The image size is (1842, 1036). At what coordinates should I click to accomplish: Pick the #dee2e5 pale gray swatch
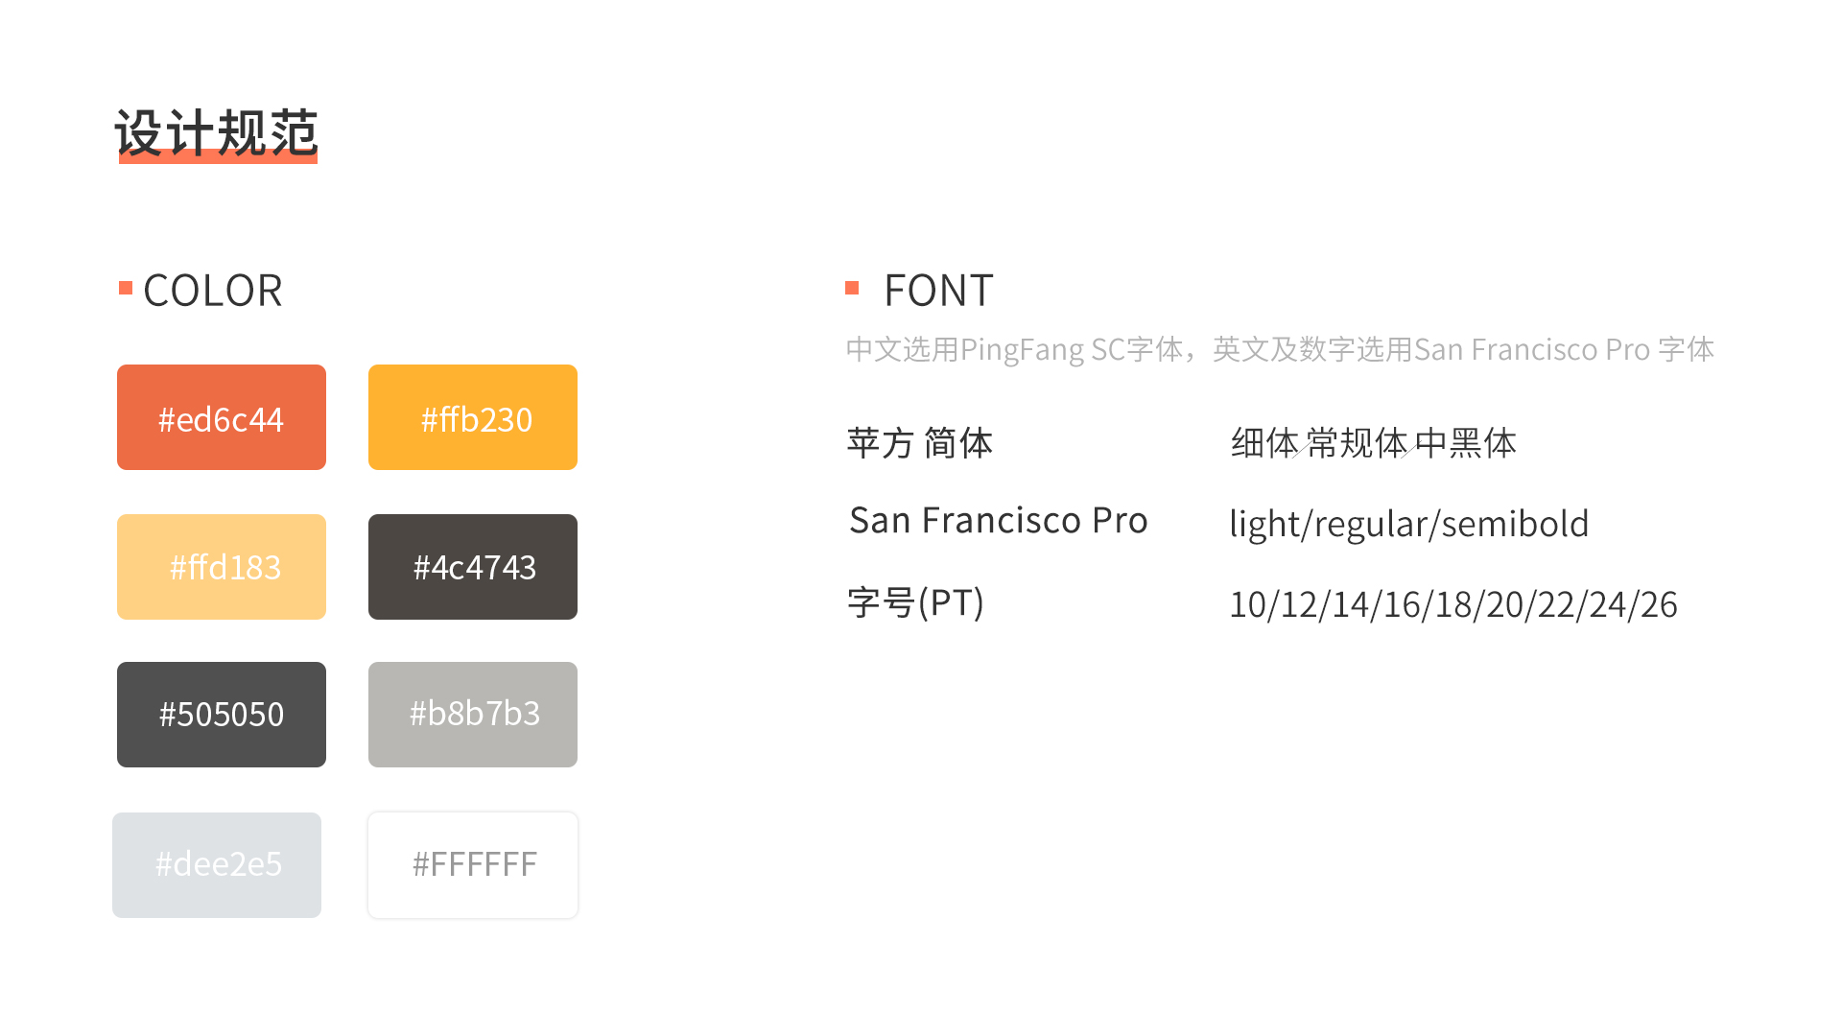pos(217,865)
